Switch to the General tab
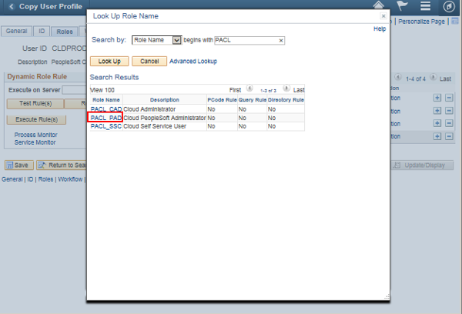Image resolution: width=462 pixels, height=314 pixels. 16,32
